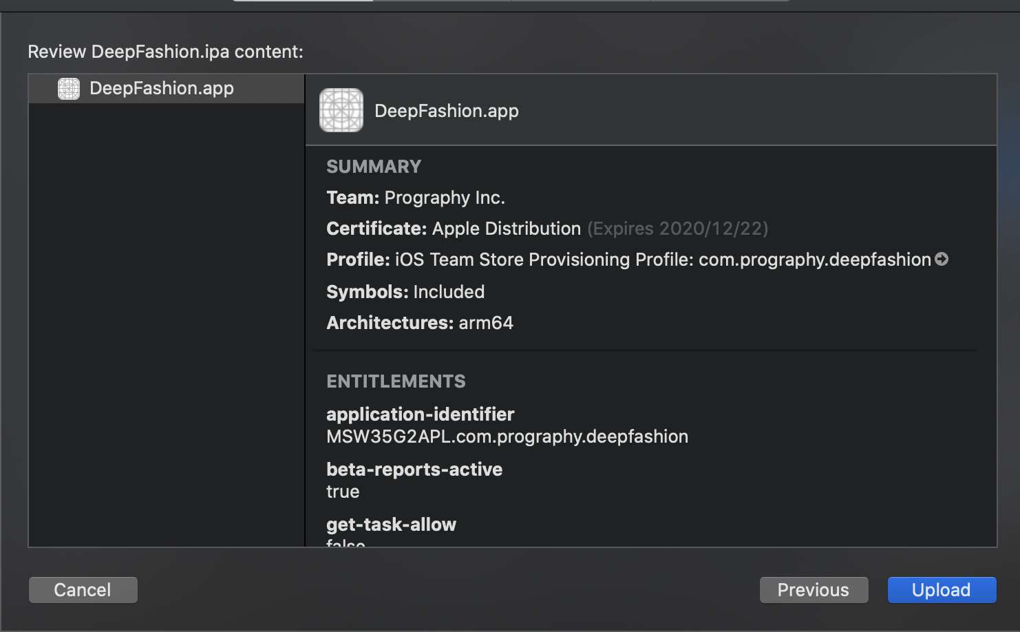The image size is (1020, 632).
Task: Click the Architectures: arm64 line
Action: [420, 323]
